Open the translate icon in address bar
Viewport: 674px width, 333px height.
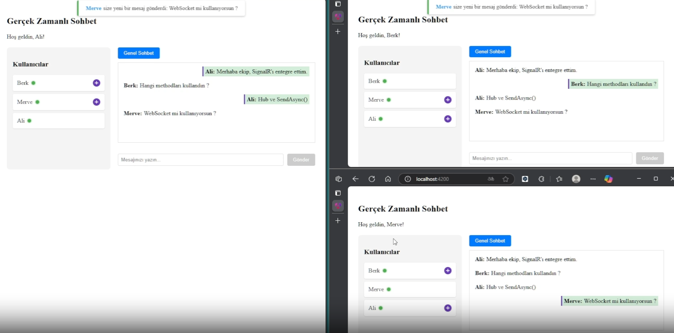pos(491,179)
